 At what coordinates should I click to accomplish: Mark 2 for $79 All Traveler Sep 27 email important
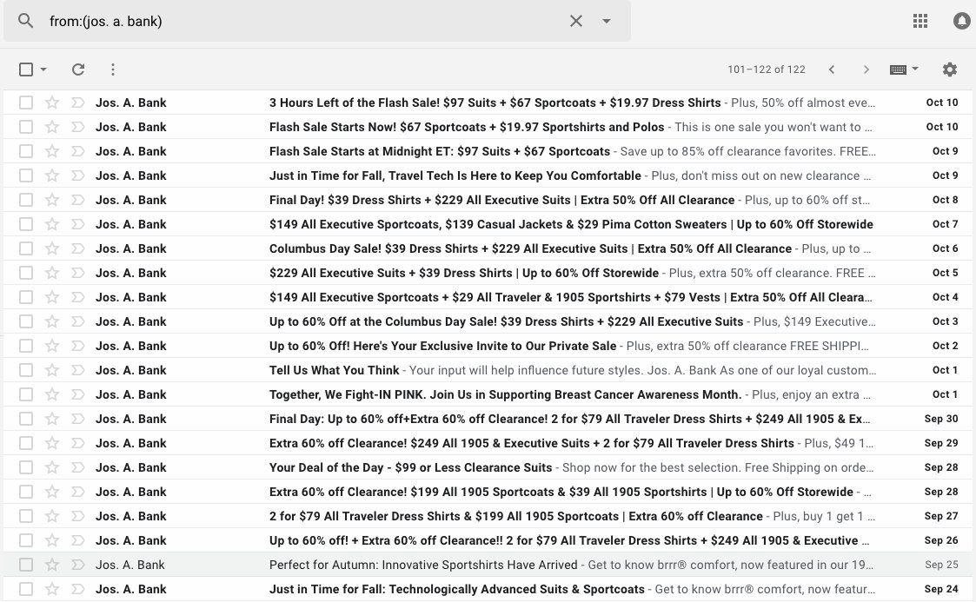pyautogui.click(x=78, y=516)
